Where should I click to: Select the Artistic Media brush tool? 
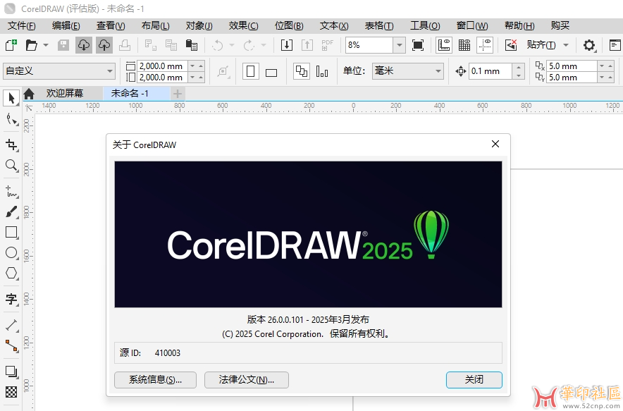pyautogui.click(x=11, y=211)
